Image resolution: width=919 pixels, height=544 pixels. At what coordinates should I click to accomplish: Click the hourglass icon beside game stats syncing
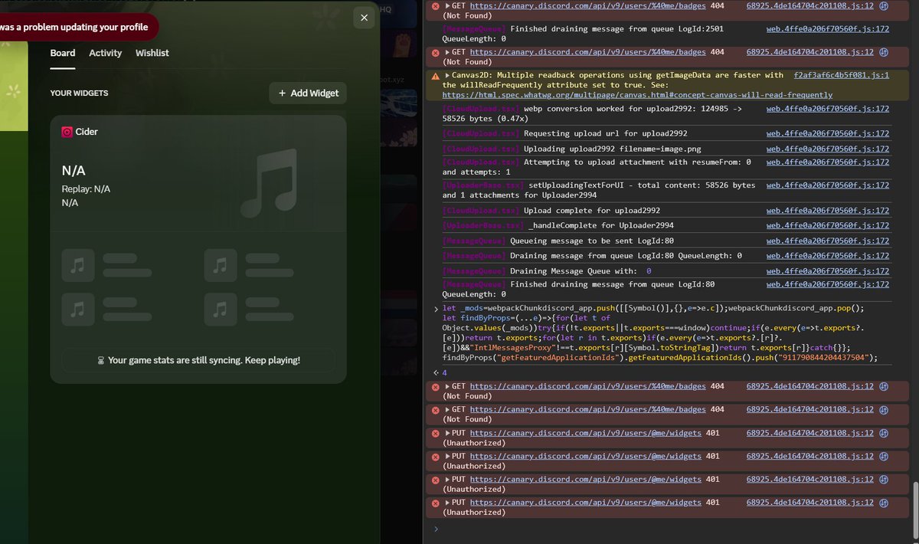(101, 360)
